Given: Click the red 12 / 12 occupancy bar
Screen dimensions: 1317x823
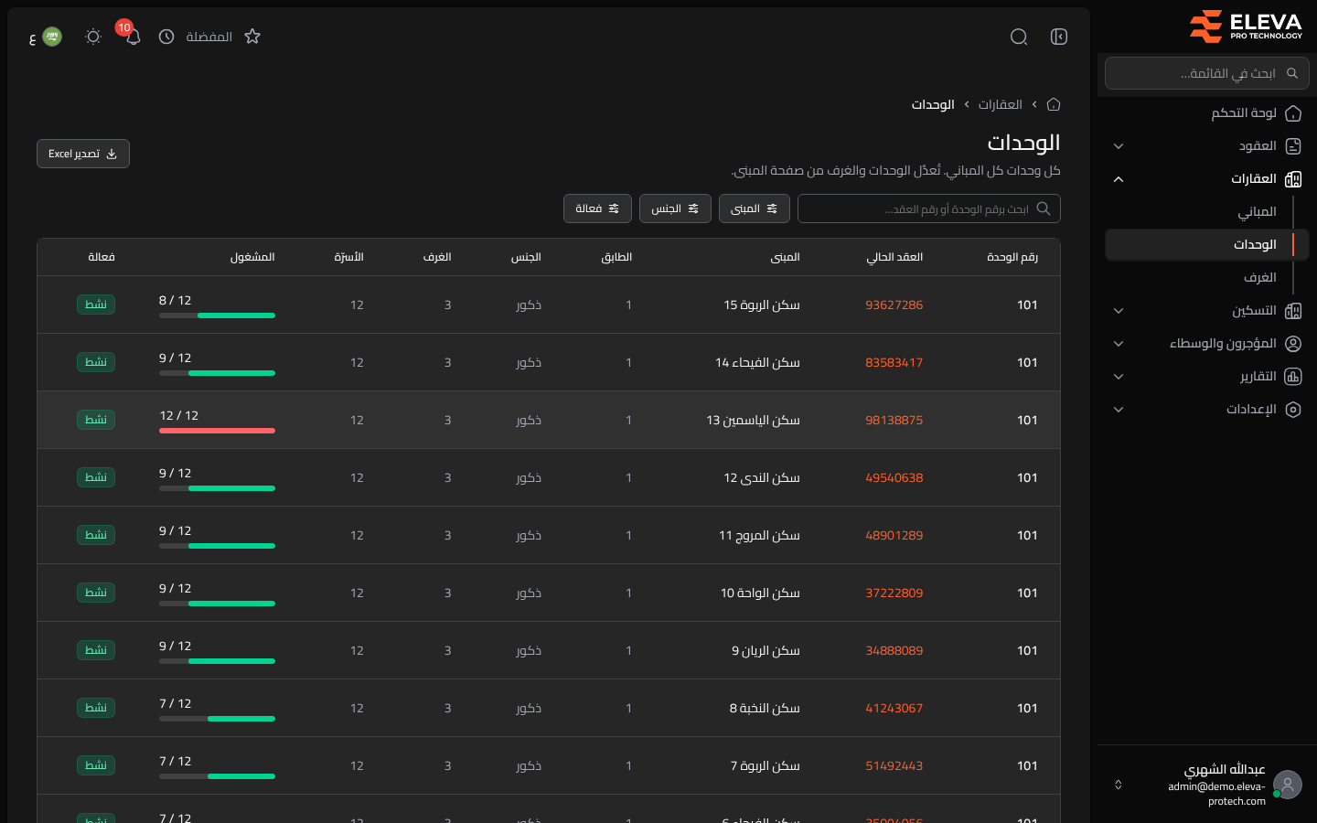Looking at the screenshot, I should point(217,431).
